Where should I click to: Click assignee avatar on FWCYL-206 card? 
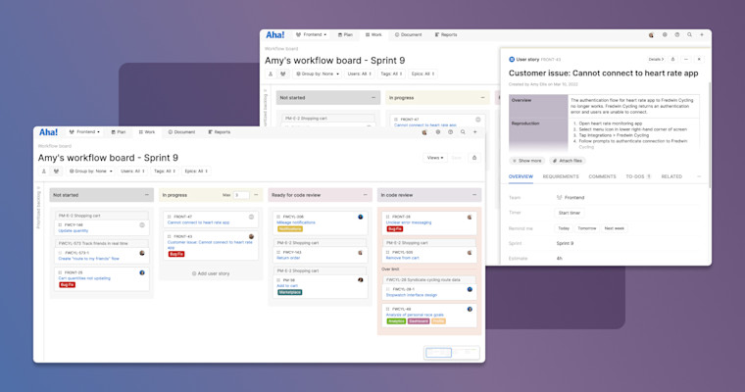click(360, 217)
